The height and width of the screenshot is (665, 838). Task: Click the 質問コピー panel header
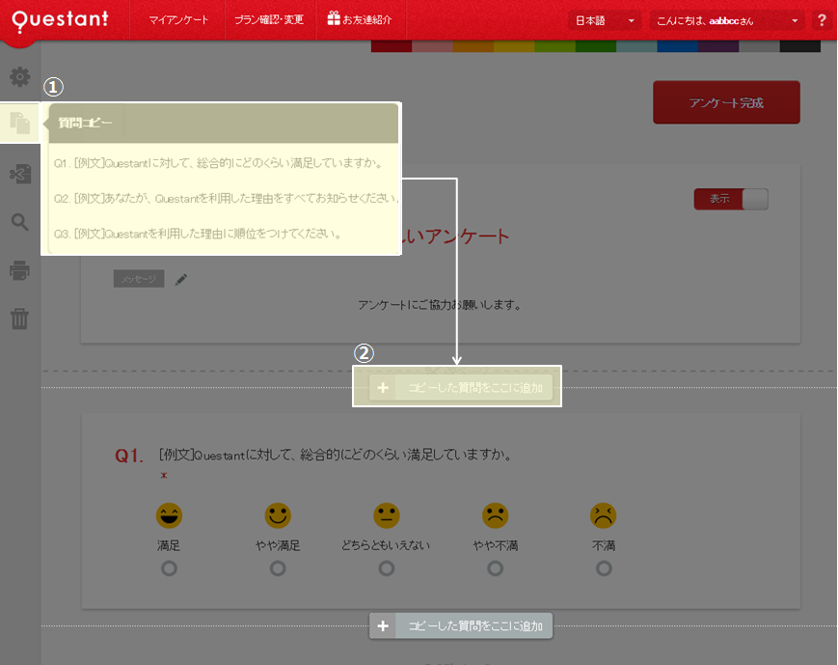(224, 123)
